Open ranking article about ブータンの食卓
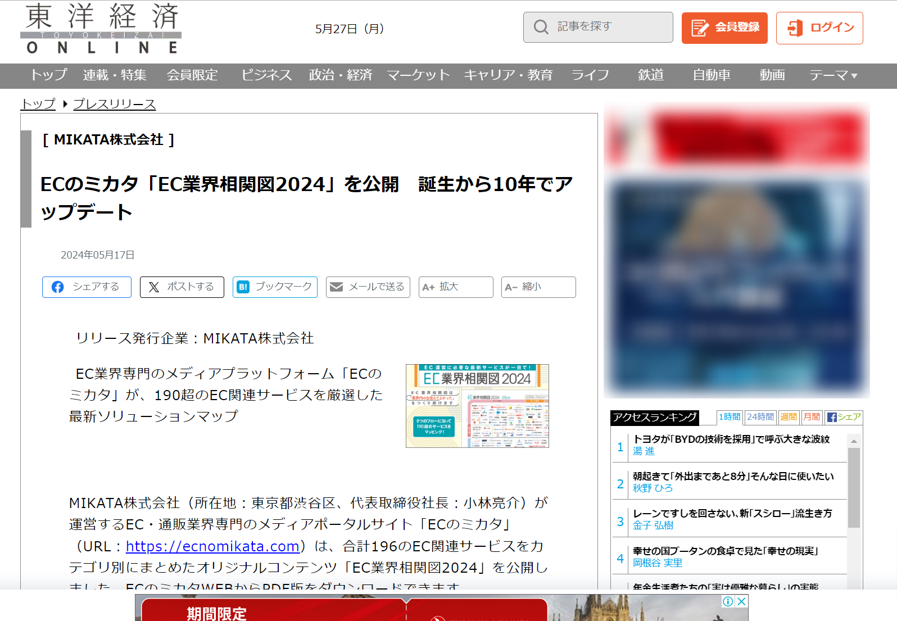Image resolution: width=897 pixels, height=621 pixels. pyautogui.click(x=726, y=551)
